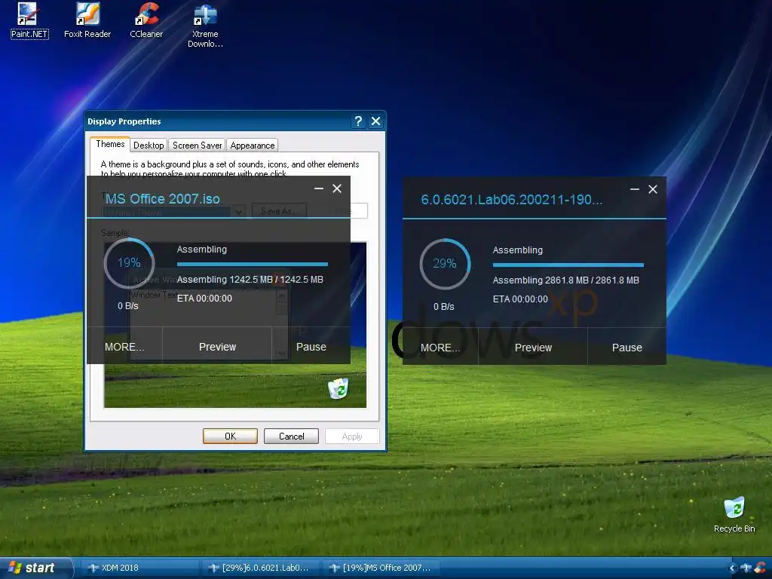Click 'Assembling 2861.8 MB / 2861.8 MB' text

click(x=565, y=280)
